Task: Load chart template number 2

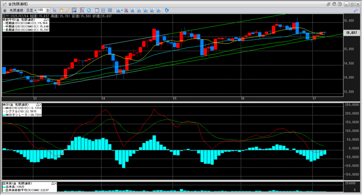Action: 139,10
